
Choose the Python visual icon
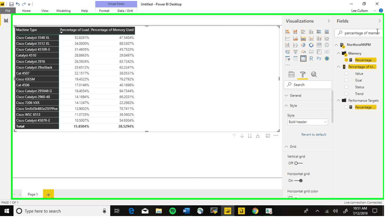319,58
